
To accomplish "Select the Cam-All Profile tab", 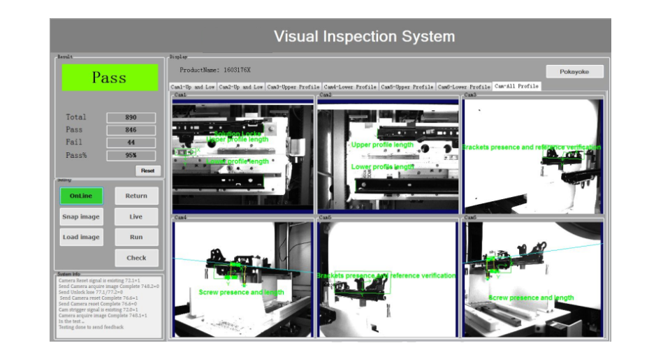I will (516, 86).
